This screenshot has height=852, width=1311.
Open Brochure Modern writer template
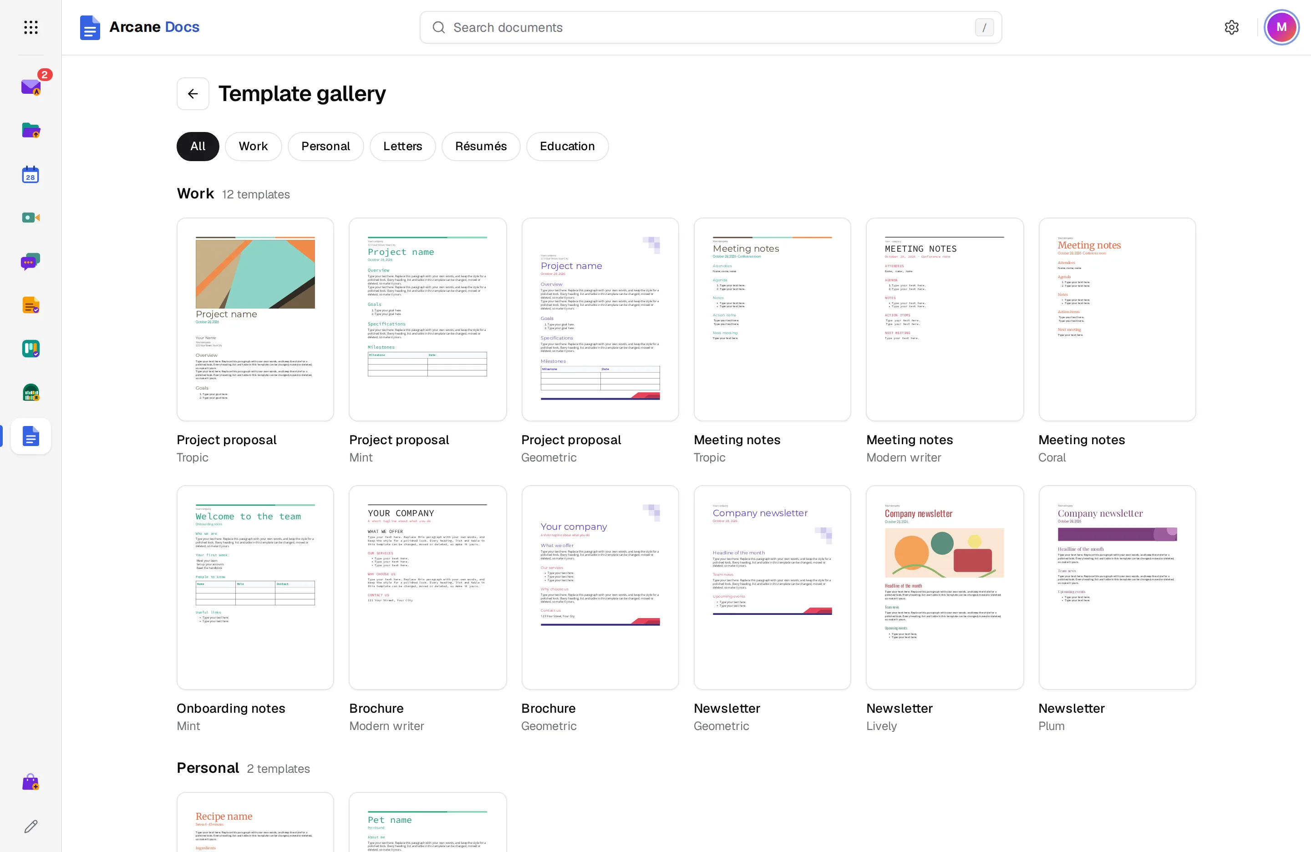click(x=427, y=588)
